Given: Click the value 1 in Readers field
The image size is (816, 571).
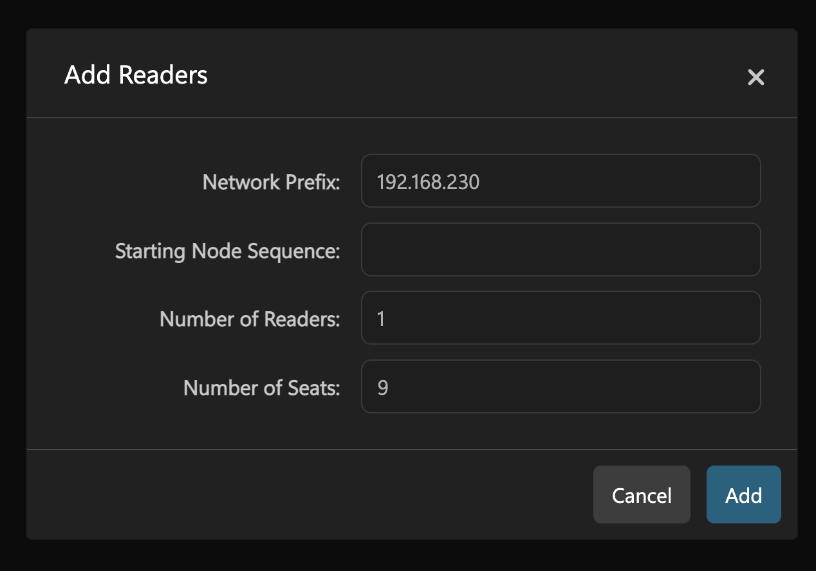Looking at the screenshot, I should pos(381,319).
